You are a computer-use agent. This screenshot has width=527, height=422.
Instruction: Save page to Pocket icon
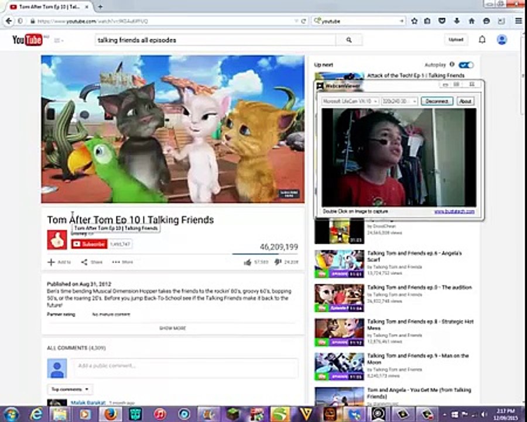coord(442,21)
